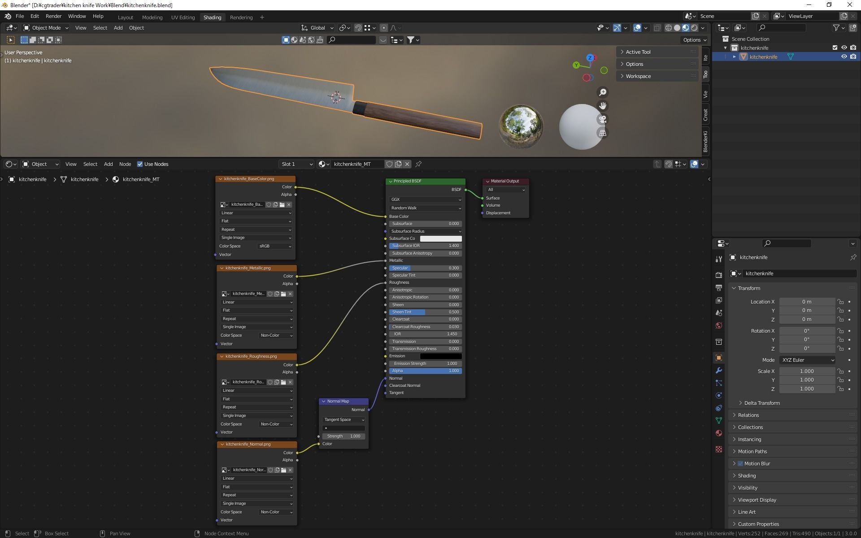Open Material properties tab icon

coord(719,433)
